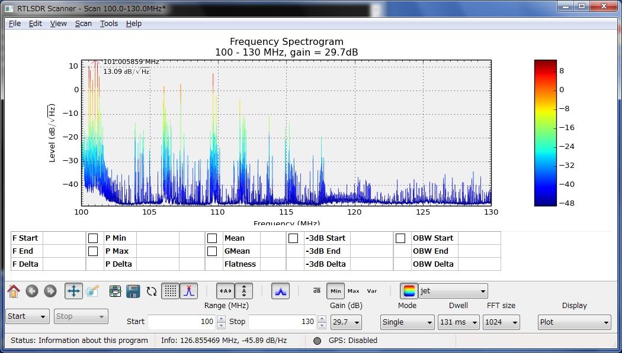Click the Rescan loop icon
622x353 pixels.
click(150, 290)
